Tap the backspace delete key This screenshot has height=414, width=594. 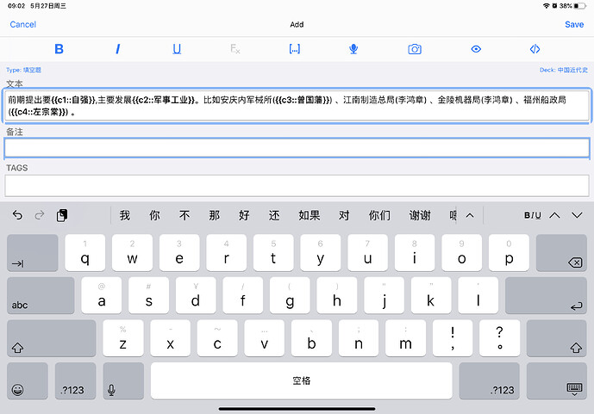pyautogui.click(x=561, y=252)
